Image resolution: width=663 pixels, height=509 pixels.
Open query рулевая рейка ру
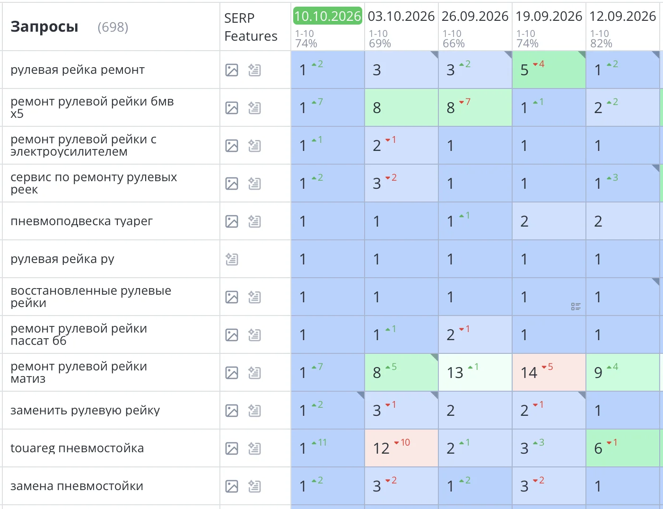(x=62, y=259)
